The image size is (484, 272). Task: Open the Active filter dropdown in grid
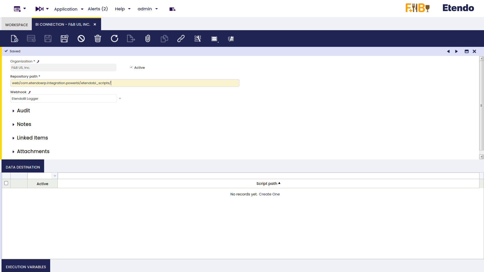55,176
